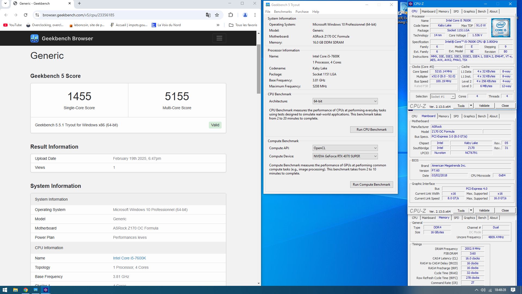Screen dimensions: 522x294
Task: Open La Voix du Nord bookmark
Action: click(x=166, y=25)
